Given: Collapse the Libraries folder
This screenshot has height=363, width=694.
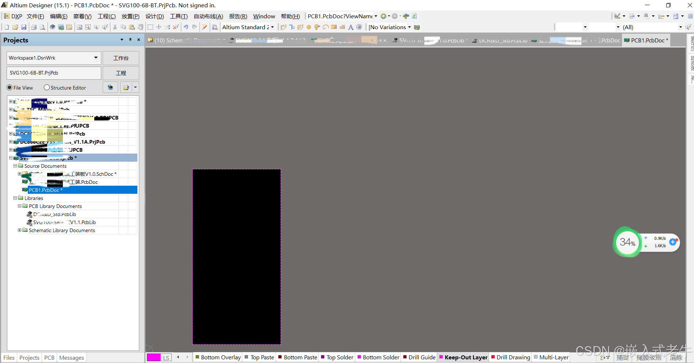Looking at the screenshot, I should 15,198.
